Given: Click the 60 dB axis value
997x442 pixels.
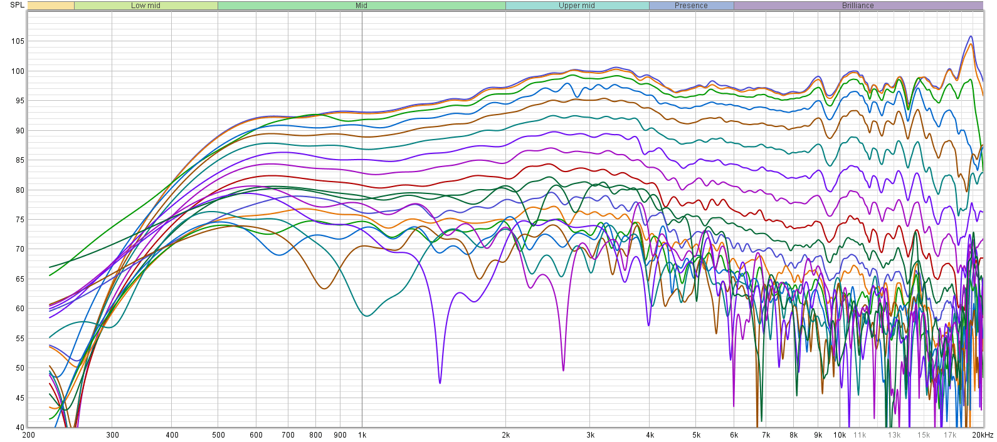Looking at the screenshot, I should (19, 309).
